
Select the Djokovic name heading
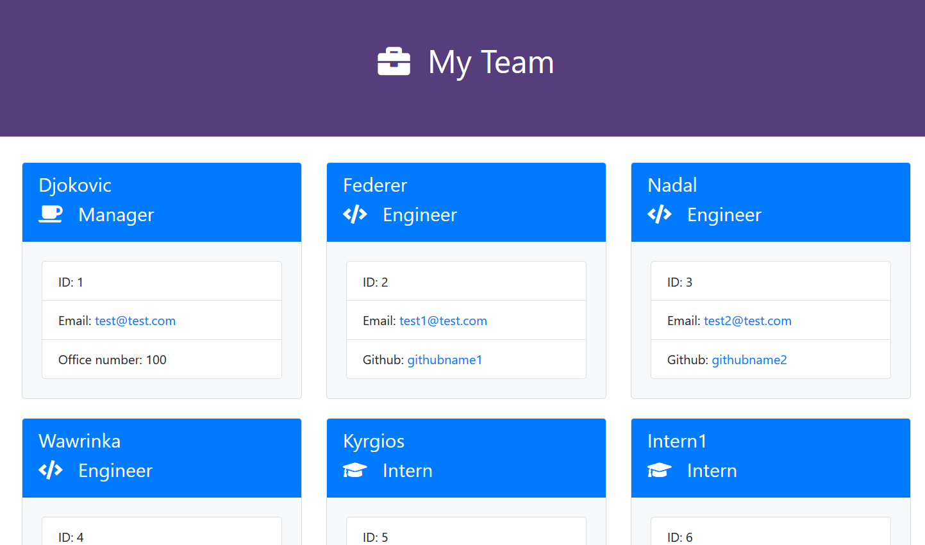tap(75, 185)
